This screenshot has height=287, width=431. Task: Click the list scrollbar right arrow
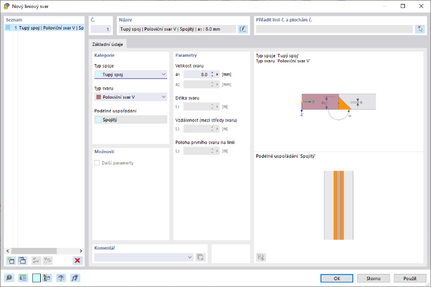81,251
